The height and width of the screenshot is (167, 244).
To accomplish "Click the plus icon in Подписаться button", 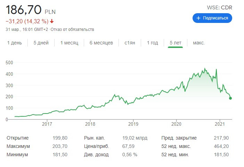I will click(198, 18).
